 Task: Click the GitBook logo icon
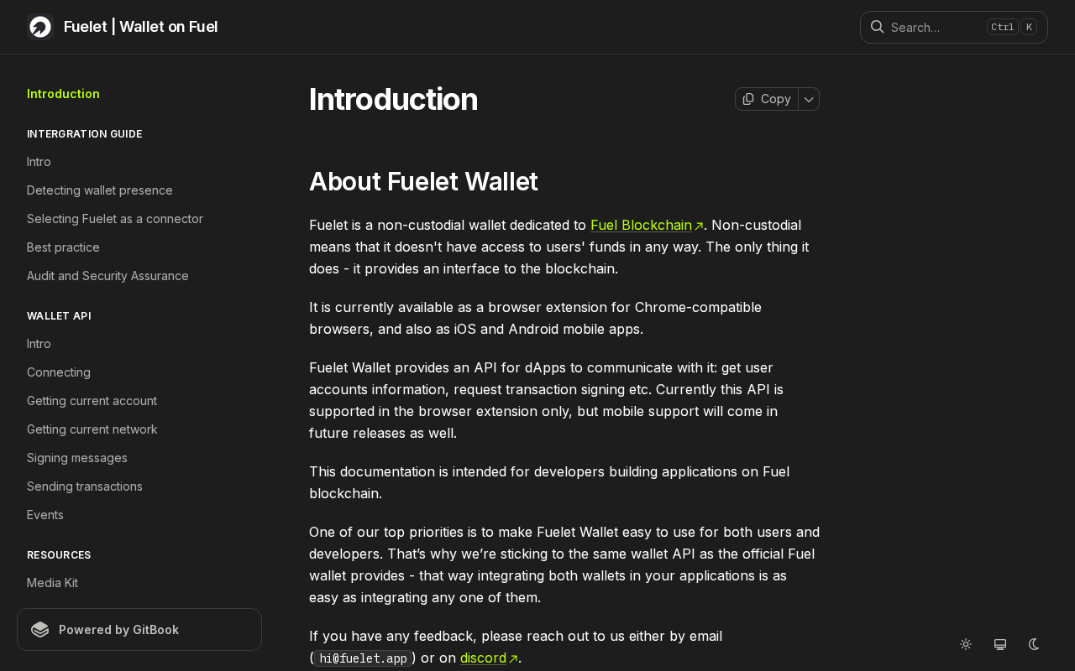point(40,630)
